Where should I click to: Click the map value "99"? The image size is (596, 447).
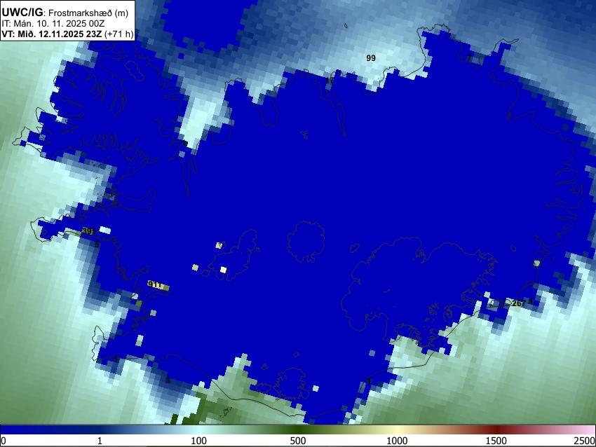pyautogui.click(x=371, y=57)
